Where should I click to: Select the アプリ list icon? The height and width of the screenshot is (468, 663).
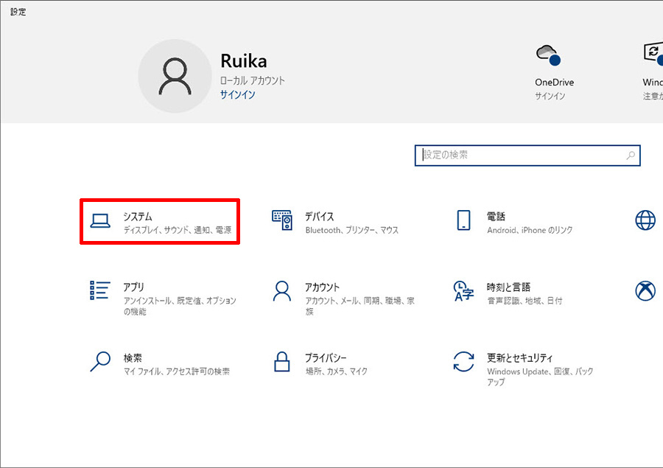click(x=99, y=290)
